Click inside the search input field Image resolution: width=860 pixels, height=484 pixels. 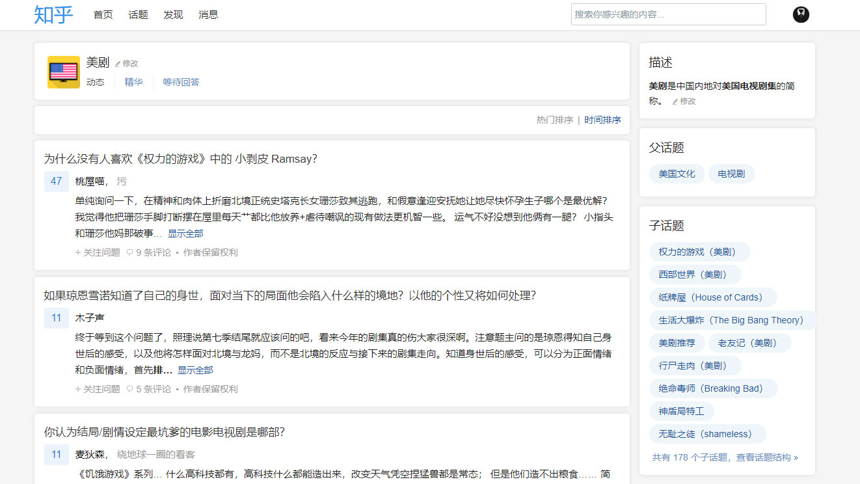click(x=668, y=14)
